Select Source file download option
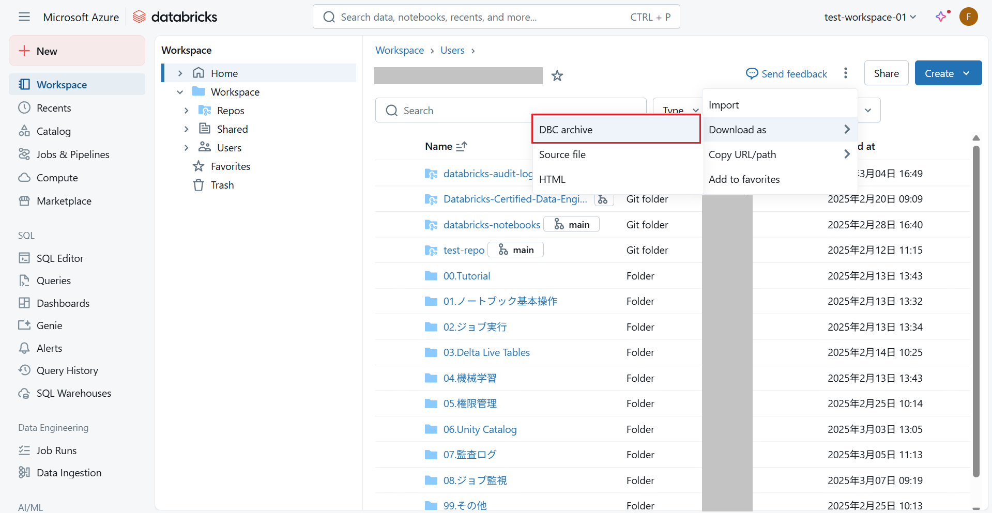 617,154
